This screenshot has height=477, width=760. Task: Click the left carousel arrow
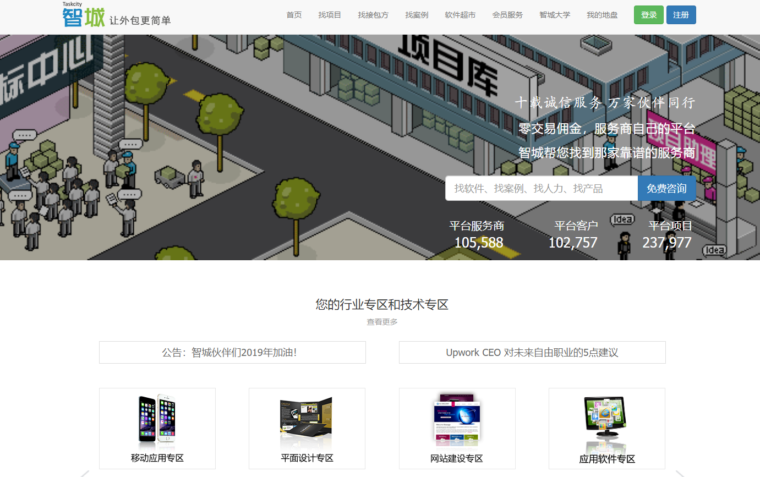coord(85,473)
